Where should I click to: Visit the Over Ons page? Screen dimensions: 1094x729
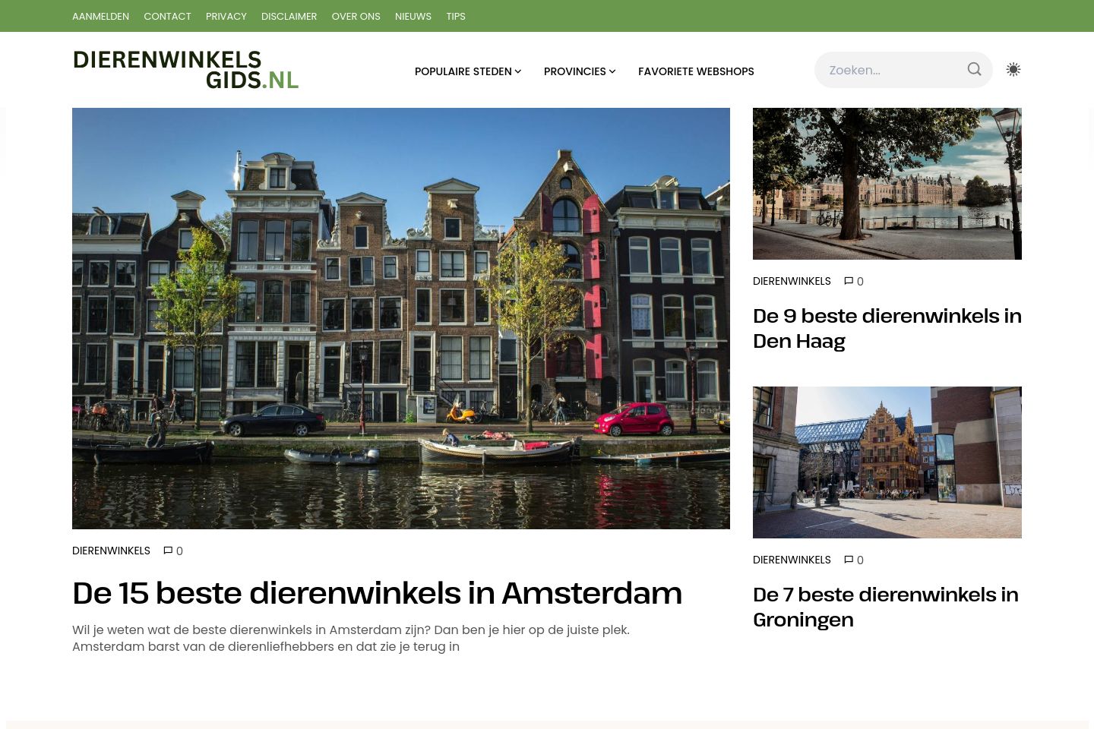click(356, 16)
